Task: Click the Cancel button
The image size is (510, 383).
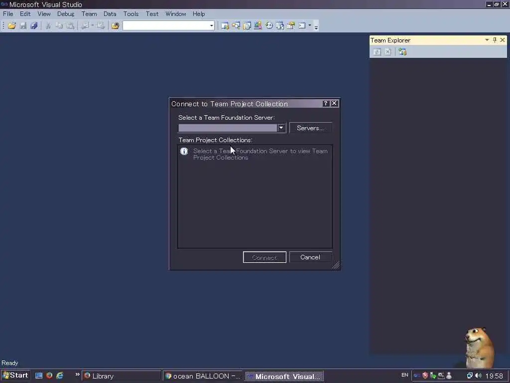Action: tap(310, 257)
